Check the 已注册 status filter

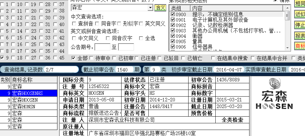click(137, 58)
